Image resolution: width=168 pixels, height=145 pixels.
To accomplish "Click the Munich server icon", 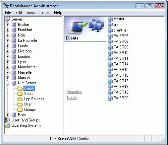I will [x=14, y=78].
